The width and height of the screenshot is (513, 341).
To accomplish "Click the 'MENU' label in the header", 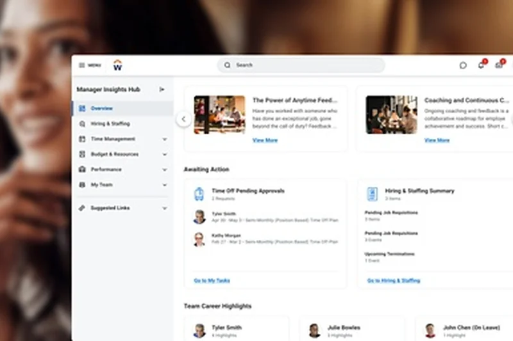I will 94,65.
